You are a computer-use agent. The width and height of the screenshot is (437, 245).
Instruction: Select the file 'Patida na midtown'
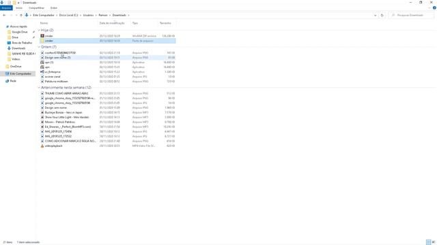coord(56,82)
